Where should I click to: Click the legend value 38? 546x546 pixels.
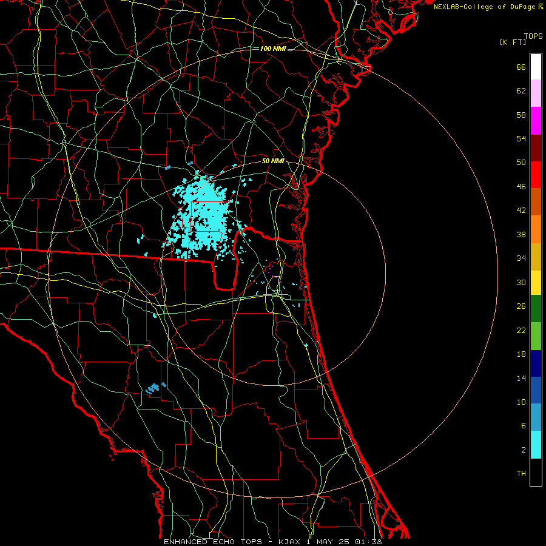coord(521,234)
